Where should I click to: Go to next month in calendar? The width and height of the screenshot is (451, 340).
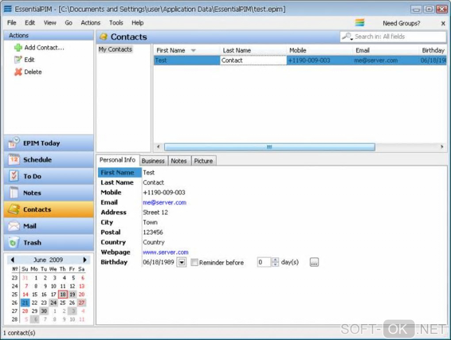point(85,260)
